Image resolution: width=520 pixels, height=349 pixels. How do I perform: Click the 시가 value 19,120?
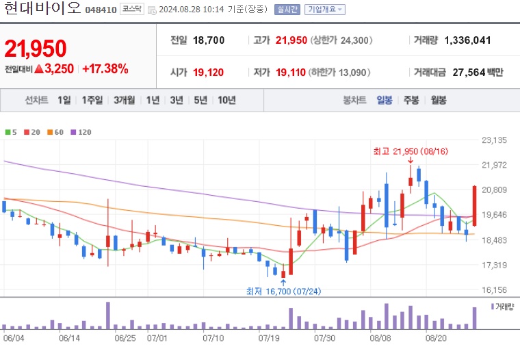[x=208, y=73]
